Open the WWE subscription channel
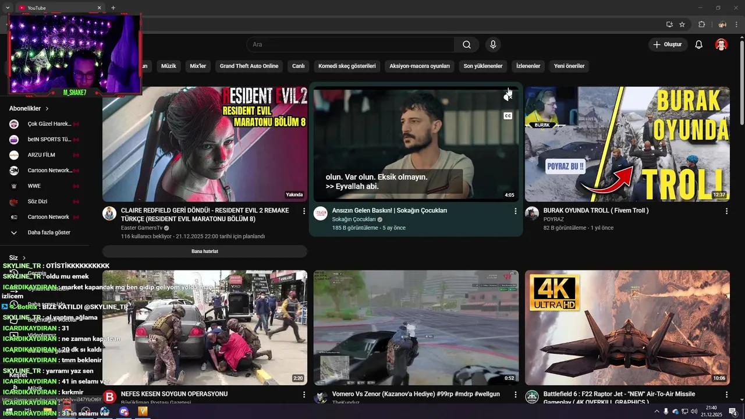Screen dimensions: 745x419 pyautogui.click(x=44, y=186)
